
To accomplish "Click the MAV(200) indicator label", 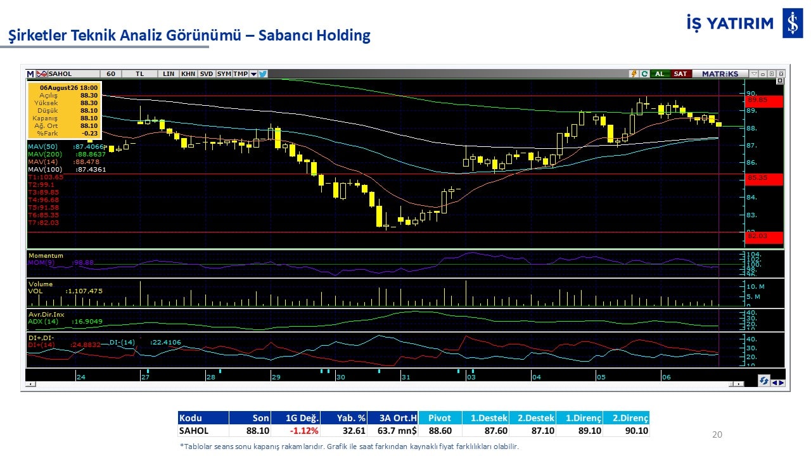I will pyautogui.click(x=46, y=154).
